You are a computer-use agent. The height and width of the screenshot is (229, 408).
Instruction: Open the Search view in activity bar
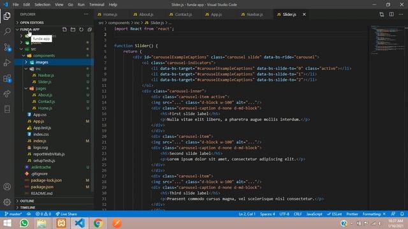[7, 32]
